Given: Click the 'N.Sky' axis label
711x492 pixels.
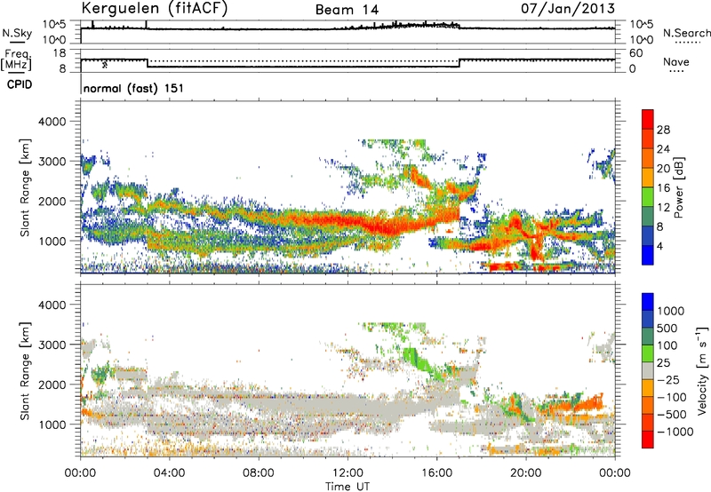Looking at the screenshot, I should 17,34.
